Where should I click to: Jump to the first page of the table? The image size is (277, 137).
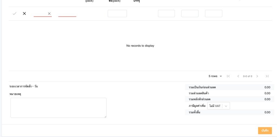pyautogui.click(x=228, y=76)
